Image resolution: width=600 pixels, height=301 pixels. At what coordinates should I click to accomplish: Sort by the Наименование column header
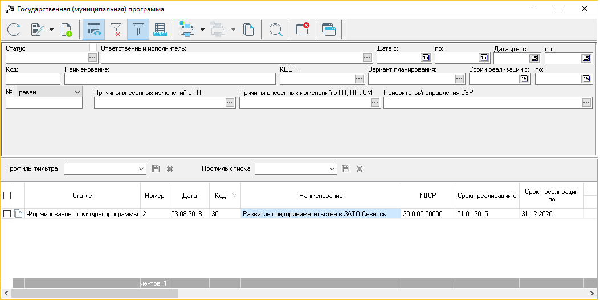321,196
